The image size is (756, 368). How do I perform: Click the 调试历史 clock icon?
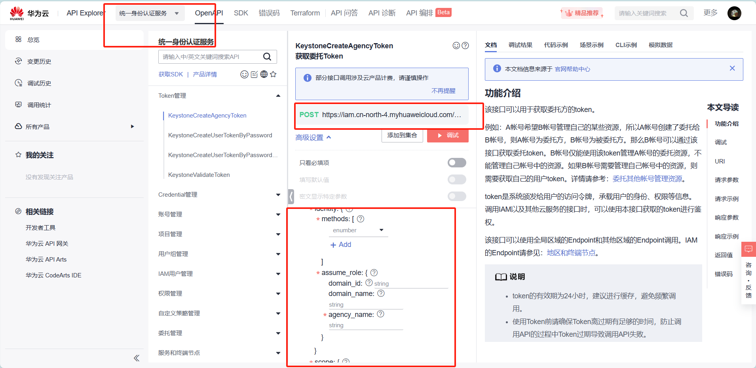pos(18,83)
